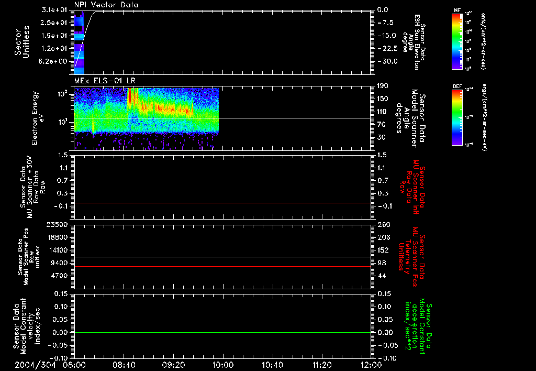Click the 10:40 time axis label

pyautogui.click(x=272, y=365)
